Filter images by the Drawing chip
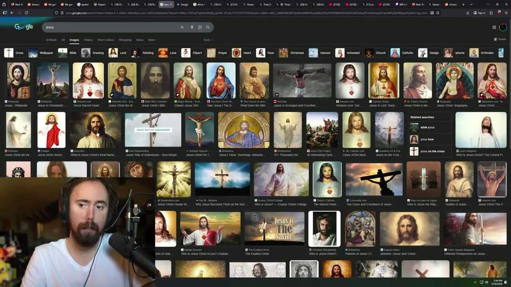Screen dimensions: 511x287 [93, 53]
